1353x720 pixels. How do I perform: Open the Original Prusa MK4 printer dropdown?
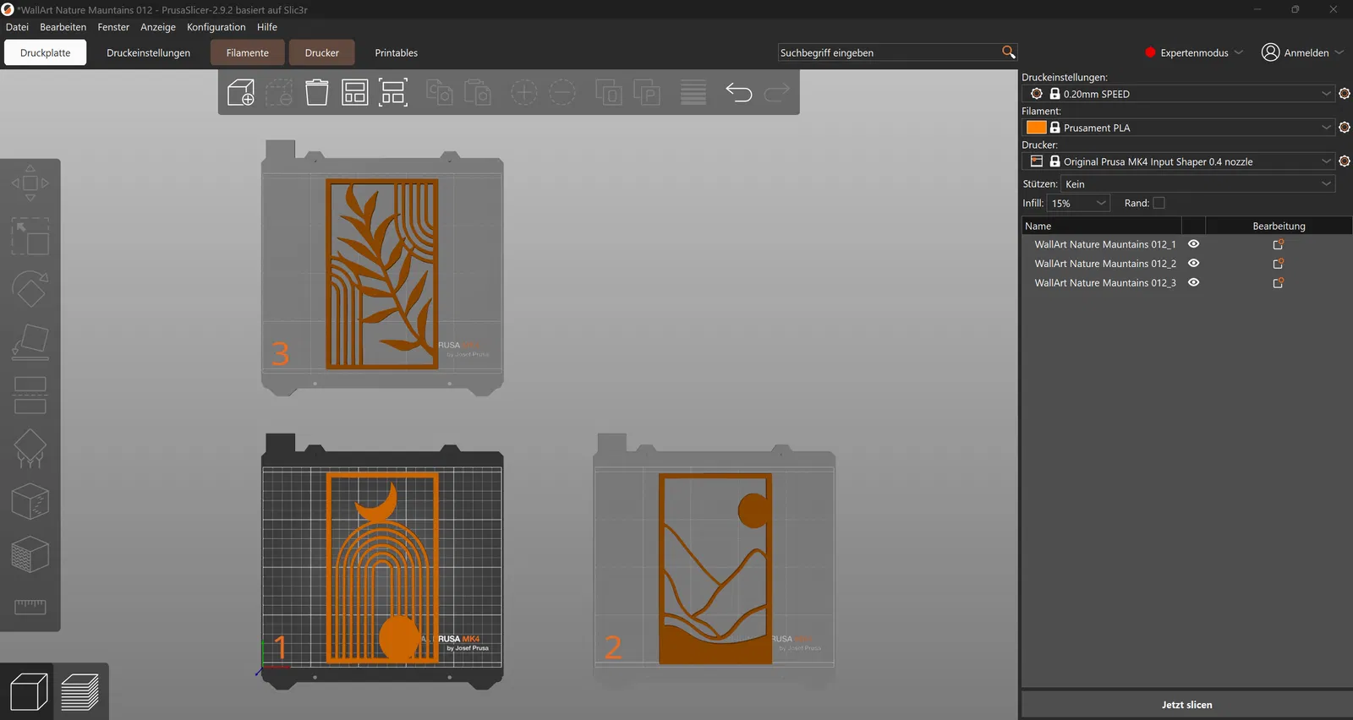click(1178, 161)
